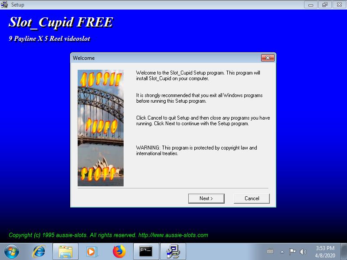Image resolution: width=347 pixels, height=260 pixels.
Task: Click the Aussie Video Slots banner image
Action: (x=101, y=128)
